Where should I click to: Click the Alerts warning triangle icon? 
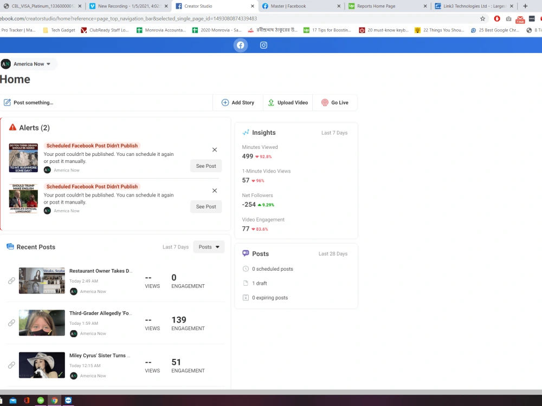(x=13, y=127)
